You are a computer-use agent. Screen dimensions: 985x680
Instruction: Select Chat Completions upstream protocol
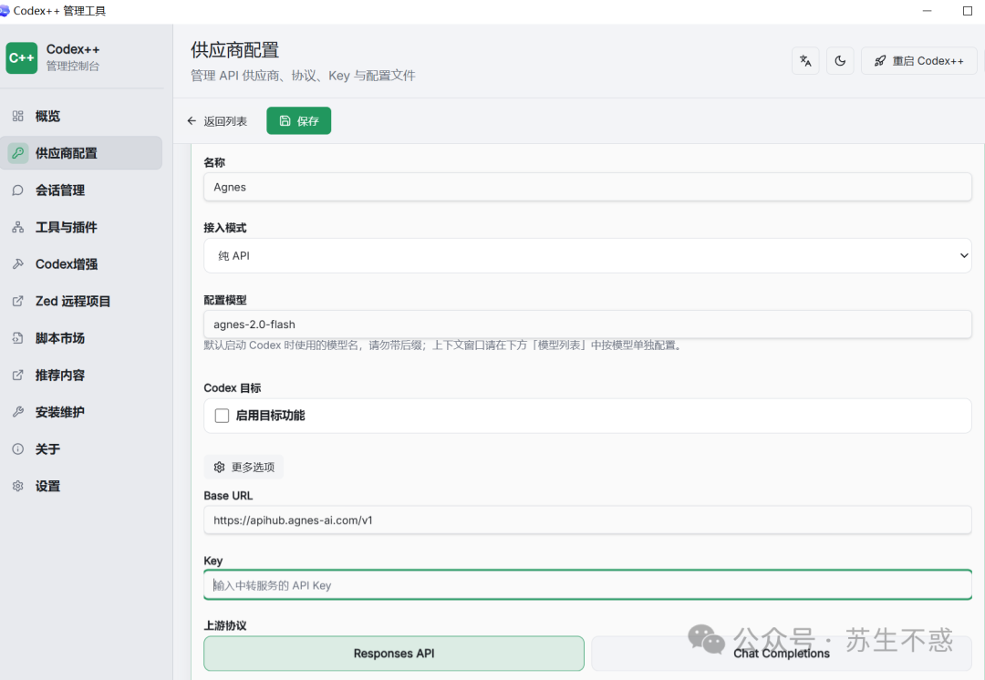(x=782, y=654)
